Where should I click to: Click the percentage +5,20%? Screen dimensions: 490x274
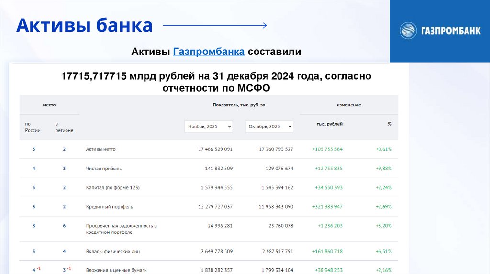pos(383,226)
